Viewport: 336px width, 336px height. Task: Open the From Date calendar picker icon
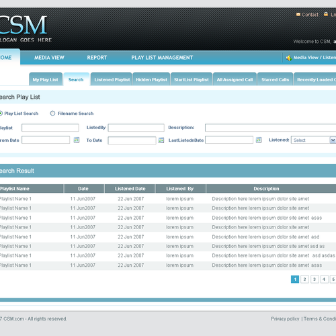pos(77,140)
